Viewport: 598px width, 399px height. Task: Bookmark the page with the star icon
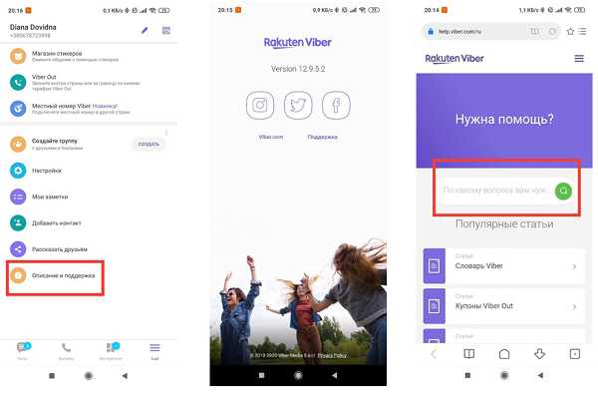coord(570,31)
